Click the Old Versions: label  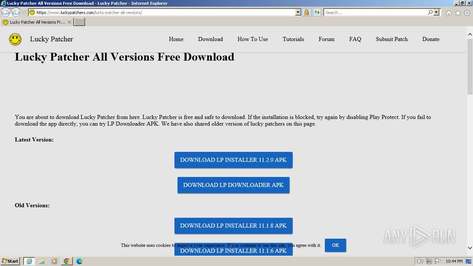(x=32, y=205)
